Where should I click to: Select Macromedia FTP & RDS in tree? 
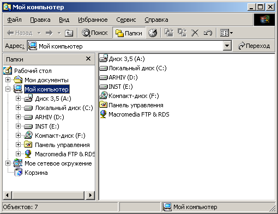tap(65, 154)
